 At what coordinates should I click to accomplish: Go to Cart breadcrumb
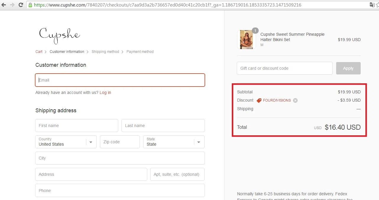click(x=39, y=52)
